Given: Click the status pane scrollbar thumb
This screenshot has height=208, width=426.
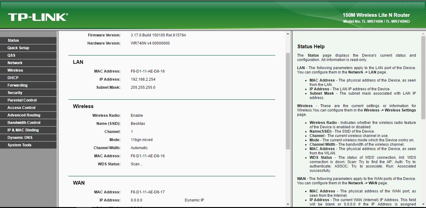Looking at the screenshot, I should click(288, 101).
